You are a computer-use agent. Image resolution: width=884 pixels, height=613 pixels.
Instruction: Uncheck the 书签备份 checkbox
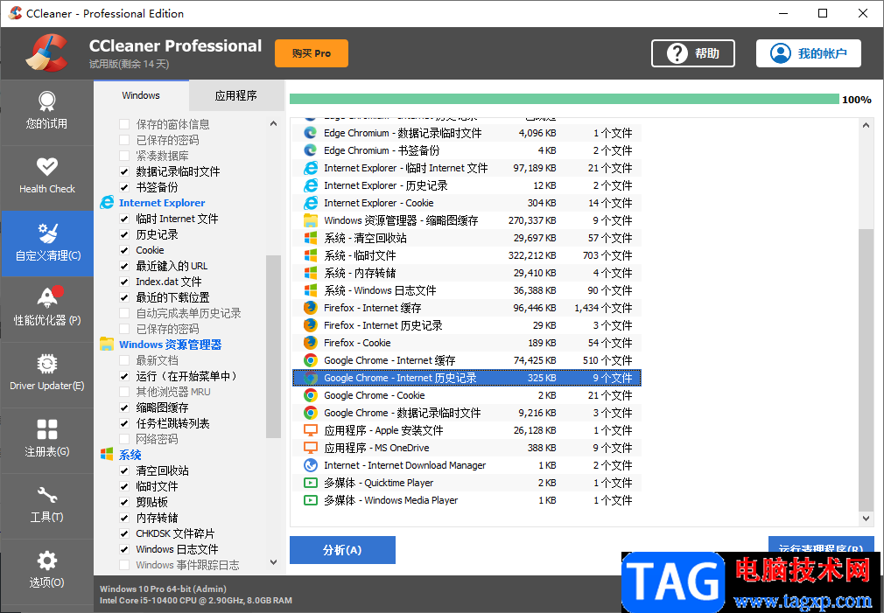tap(124, 187)
